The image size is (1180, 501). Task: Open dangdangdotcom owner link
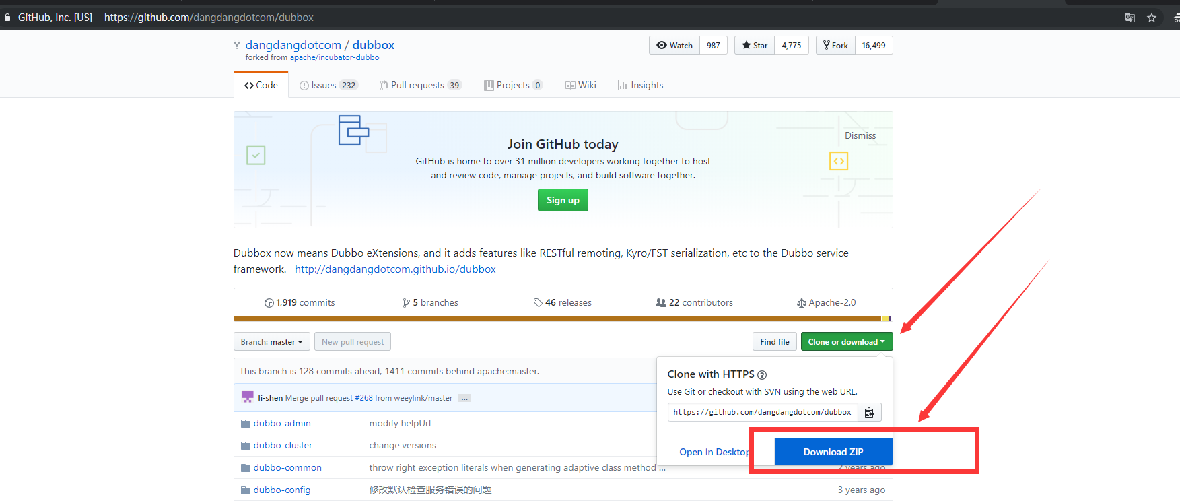click(293, 45)
